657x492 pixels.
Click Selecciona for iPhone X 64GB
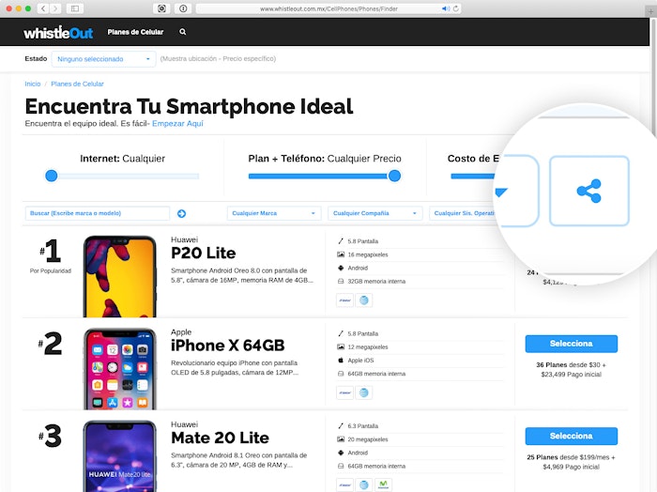coord(571,344)
